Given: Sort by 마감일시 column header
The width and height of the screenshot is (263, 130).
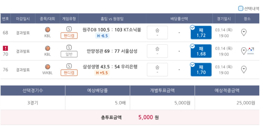Looking at the screenshot, I should pyautogui.click(x=23, y=19).
